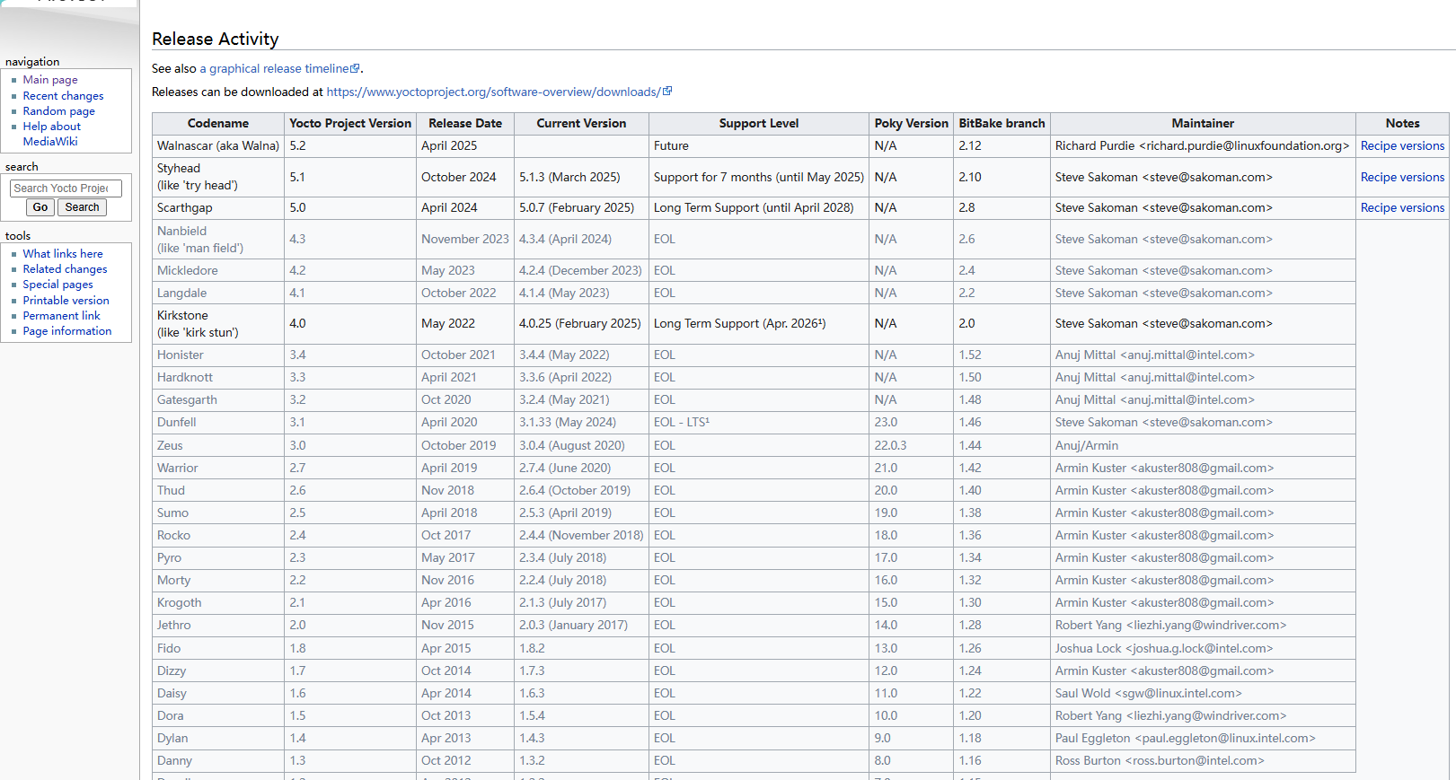Click the Release Activity heading
This screenshot has height=780, width=1456.
(216, 39)
